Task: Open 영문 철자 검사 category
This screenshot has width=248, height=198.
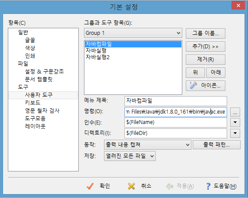Action: point(42,111)
